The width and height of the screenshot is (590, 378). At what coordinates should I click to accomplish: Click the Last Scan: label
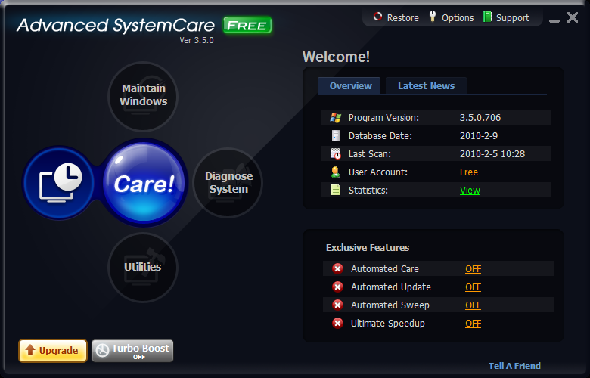pos(370,153)
